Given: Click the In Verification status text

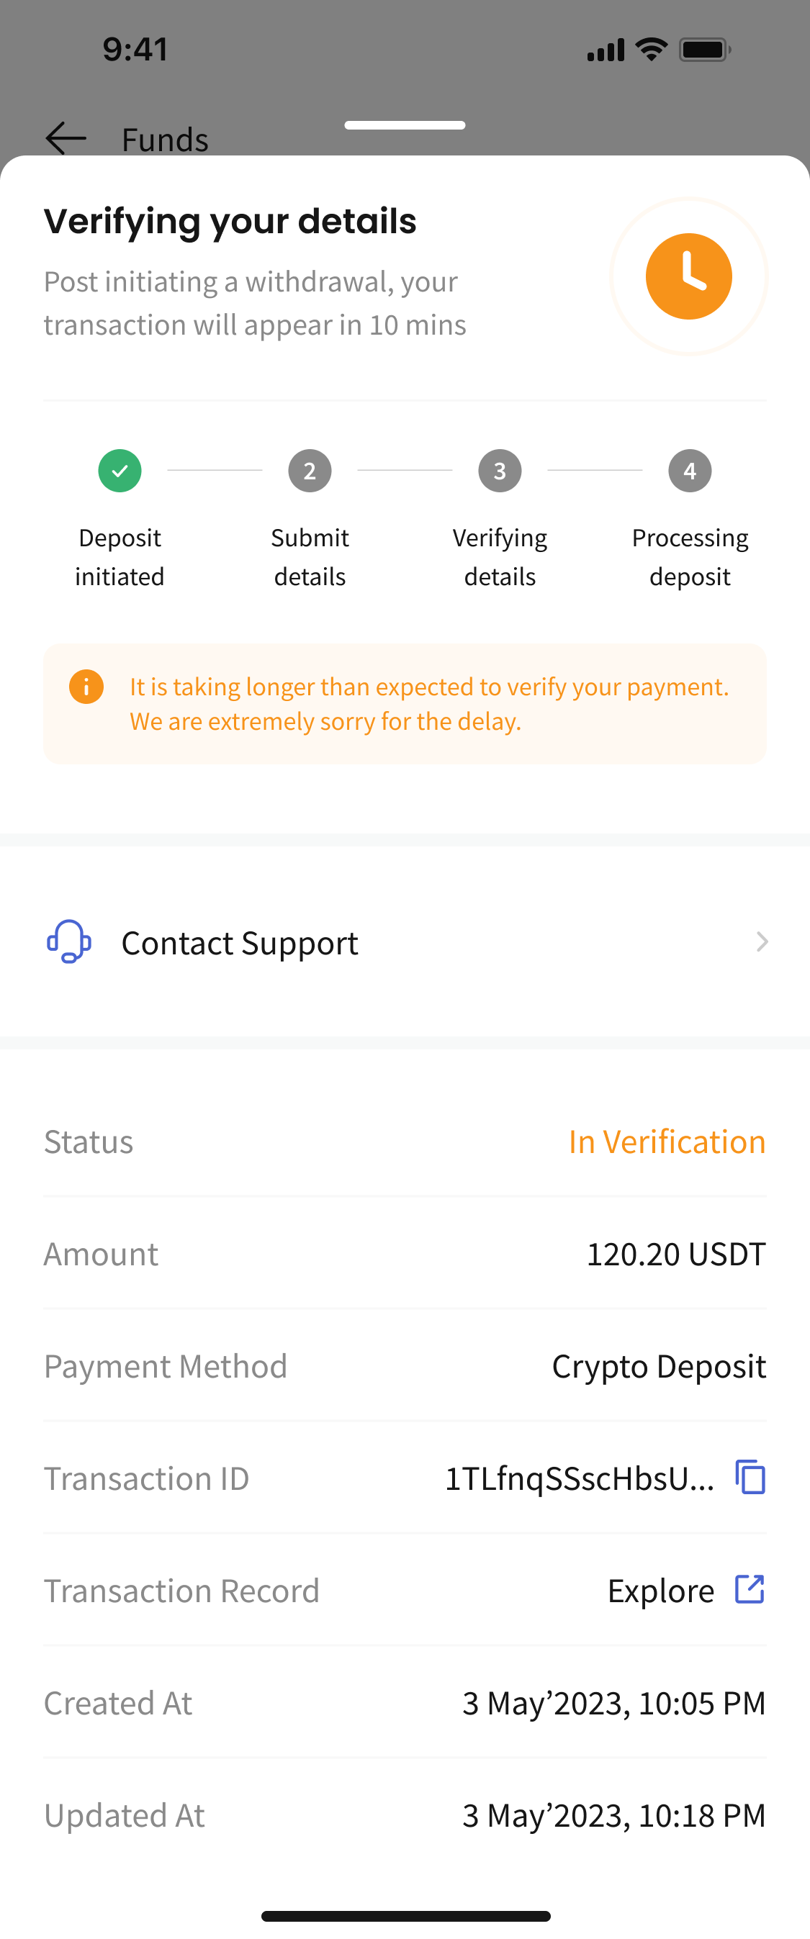Looking at the screenshot, I should click(x=667, y=1141).
